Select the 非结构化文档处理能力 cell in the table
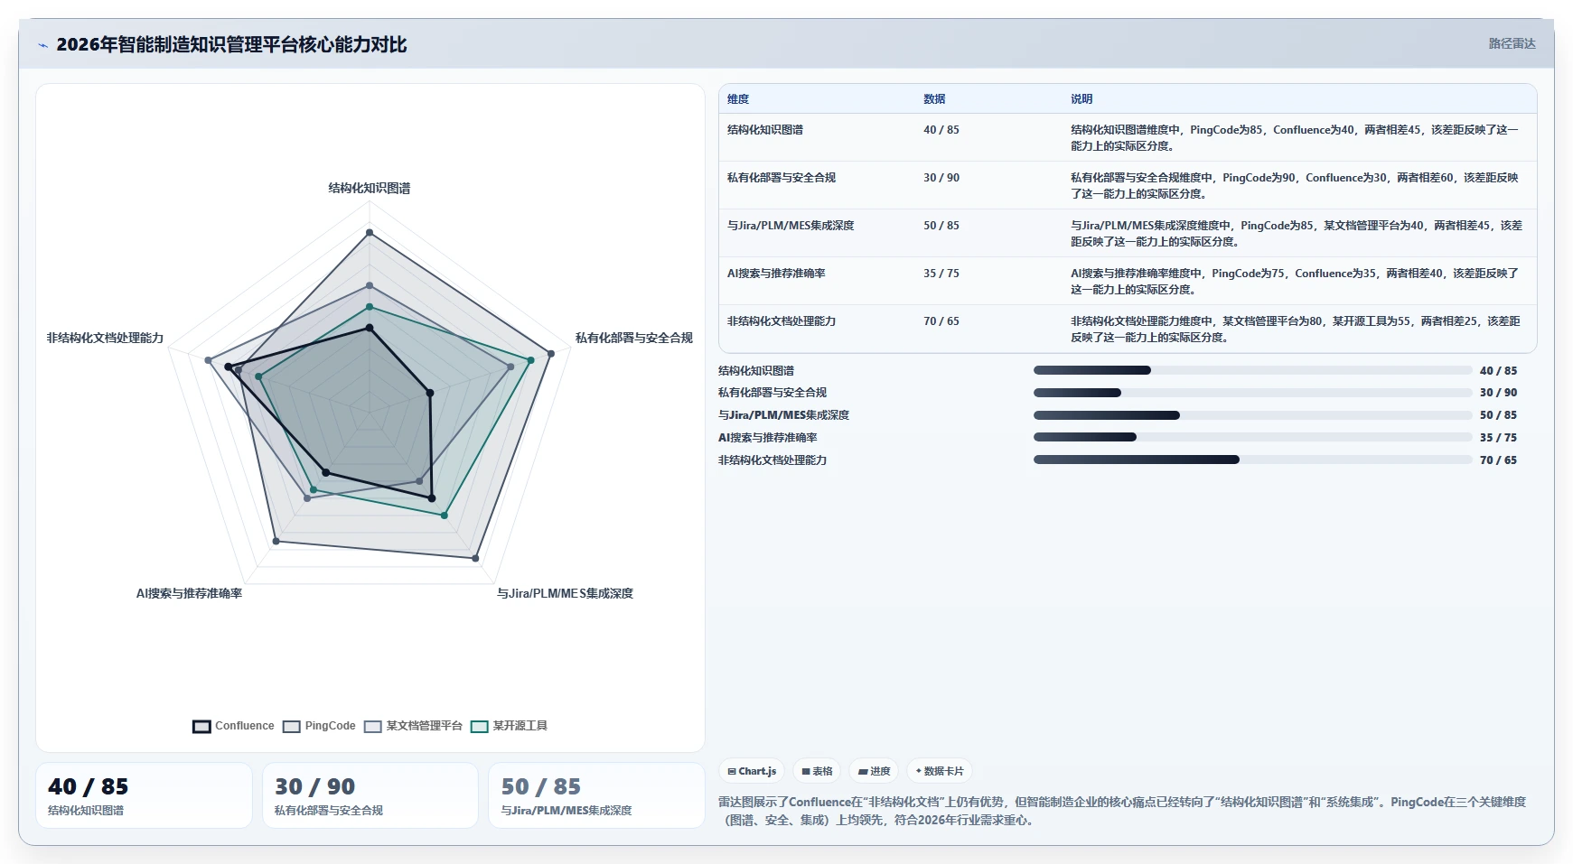The image size is (1573, 864). (782, 321)
